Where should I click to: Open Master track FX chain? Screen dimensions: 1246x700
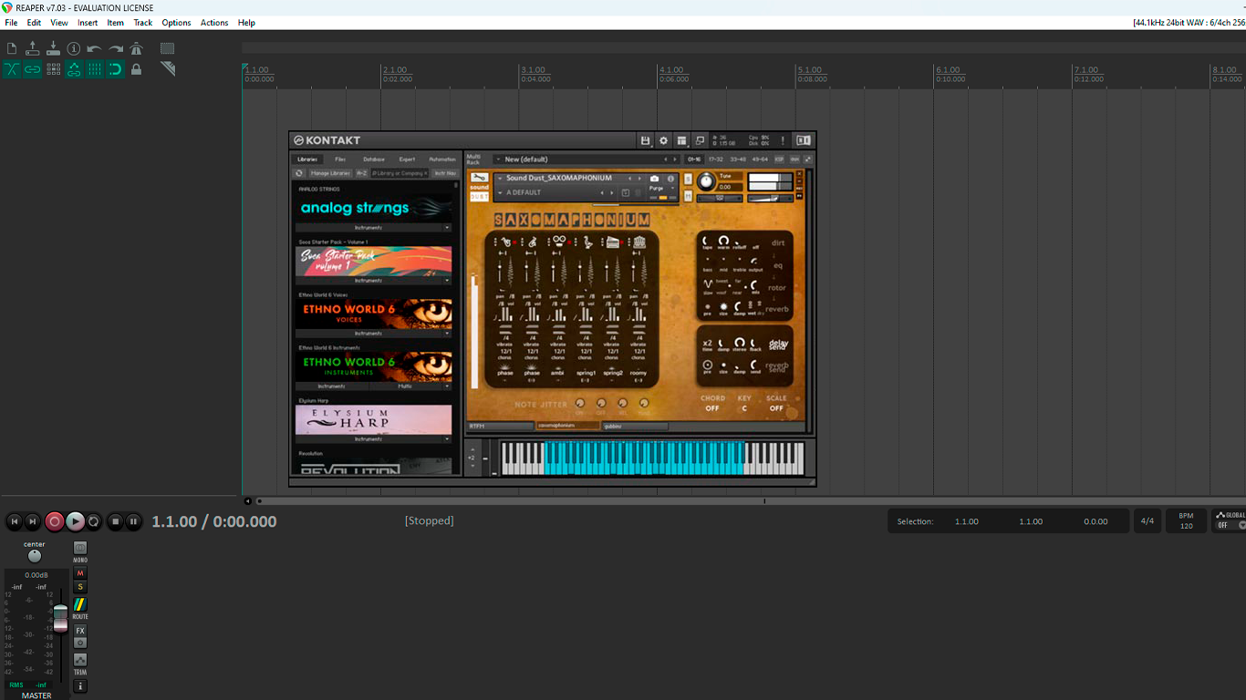click(x=80, y=631)
